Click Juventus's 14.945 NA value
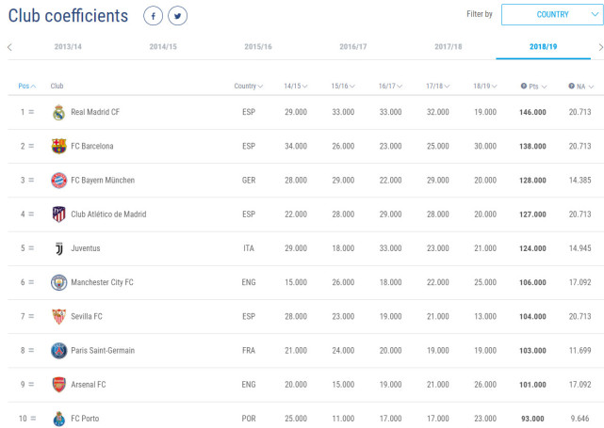 580,248
